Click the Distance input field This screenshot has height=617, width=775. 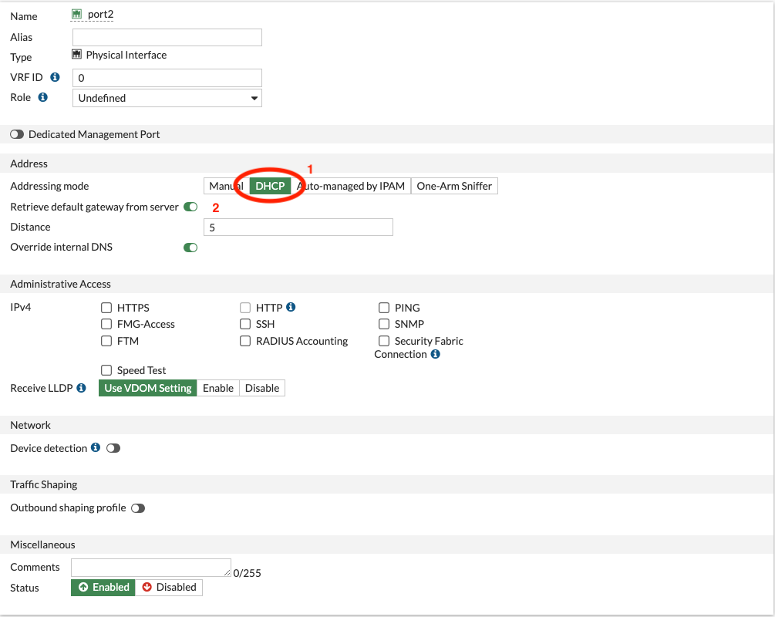point(298,227)
